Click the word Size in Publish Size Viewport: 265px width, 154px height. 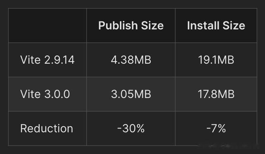(x=152, y=26)
